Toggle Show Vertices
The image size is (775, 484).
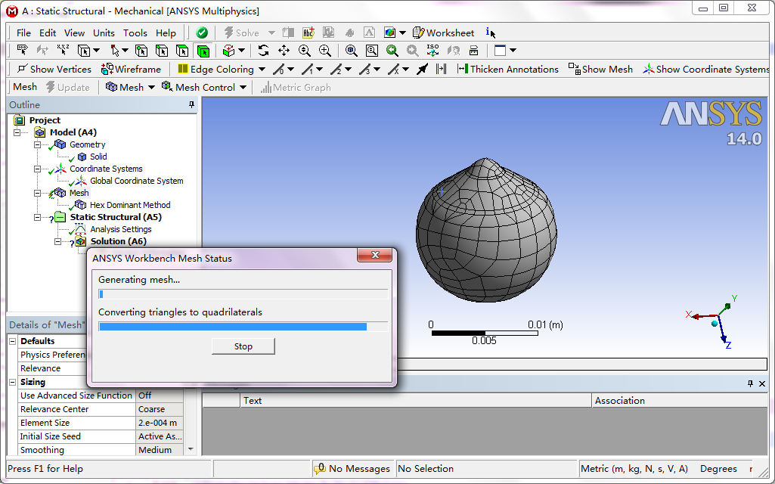[54, 69]
